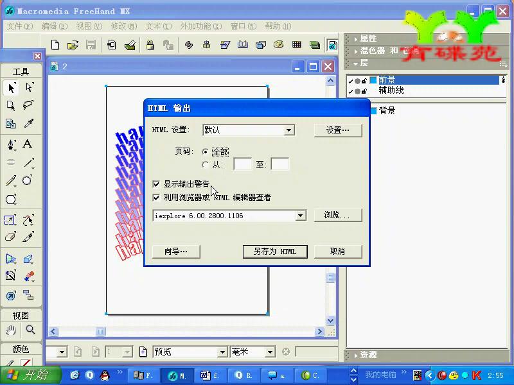This screenshot has width=514, height=385.
Task: Toggle visibility checkmark of 前景 layer
Action: tap(351, 81)
